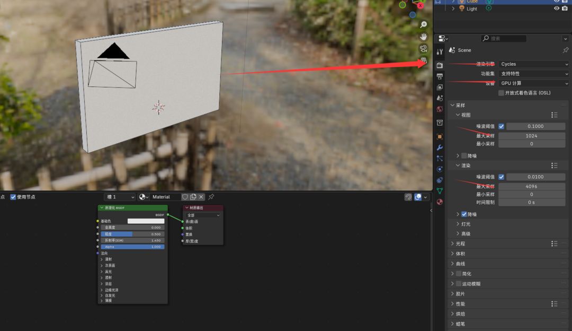The height and width of the screenshot is (331, 572).
Task: Unlink Material with the X button
Action: click(x=201, y=197)
